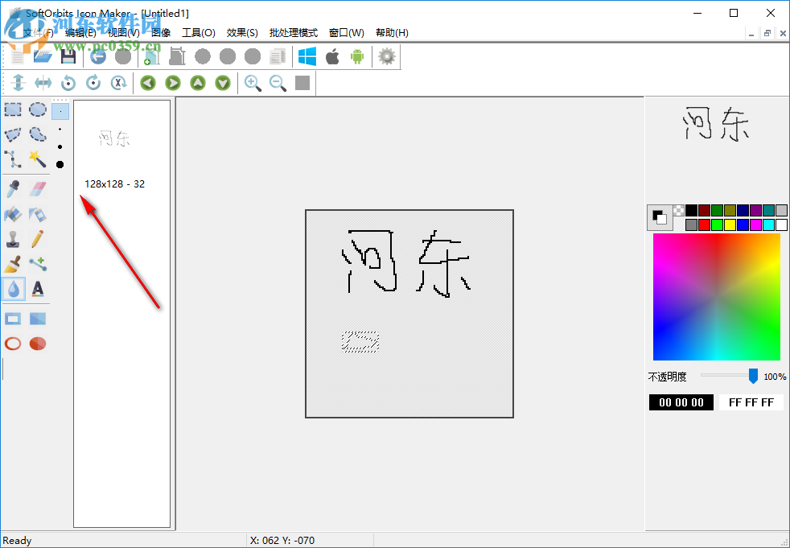
Task: Select the Text tool
Action: (x=37, y=289)
